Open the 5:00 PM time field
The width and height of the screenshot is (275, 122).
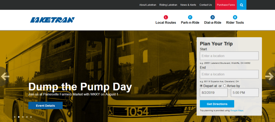click(245, 92)
